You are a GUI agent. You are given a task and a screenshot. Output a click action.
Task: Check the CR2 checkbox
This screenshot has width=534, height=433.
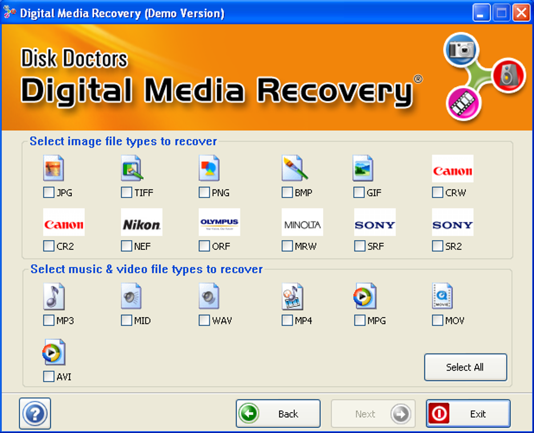pos(49,246)
